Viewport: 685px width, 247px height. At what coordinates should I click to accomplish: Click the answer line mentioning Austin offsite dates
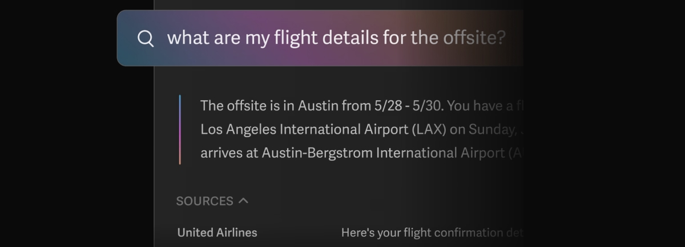click(x=361, y=106)
